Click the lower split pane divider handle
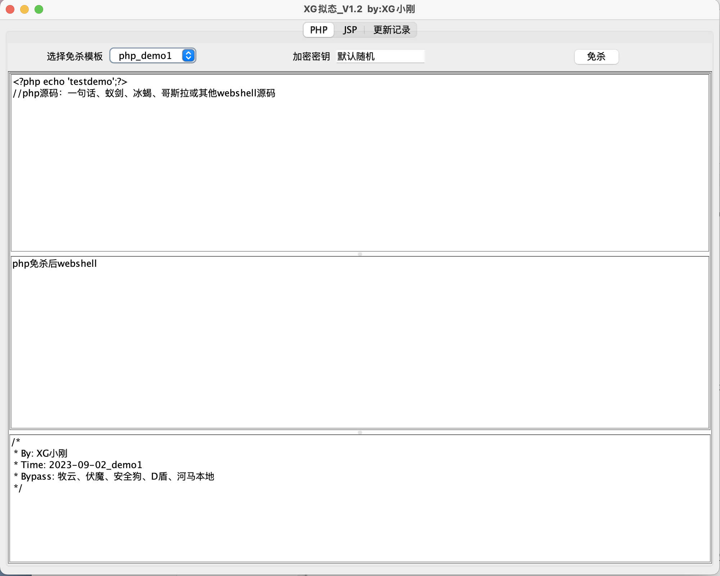Screen dimensions: 720x576 360,433
